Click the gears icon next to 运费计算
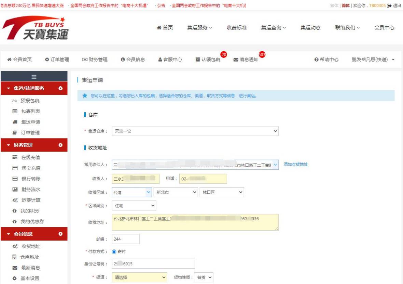403x284 pixels. 15,200
